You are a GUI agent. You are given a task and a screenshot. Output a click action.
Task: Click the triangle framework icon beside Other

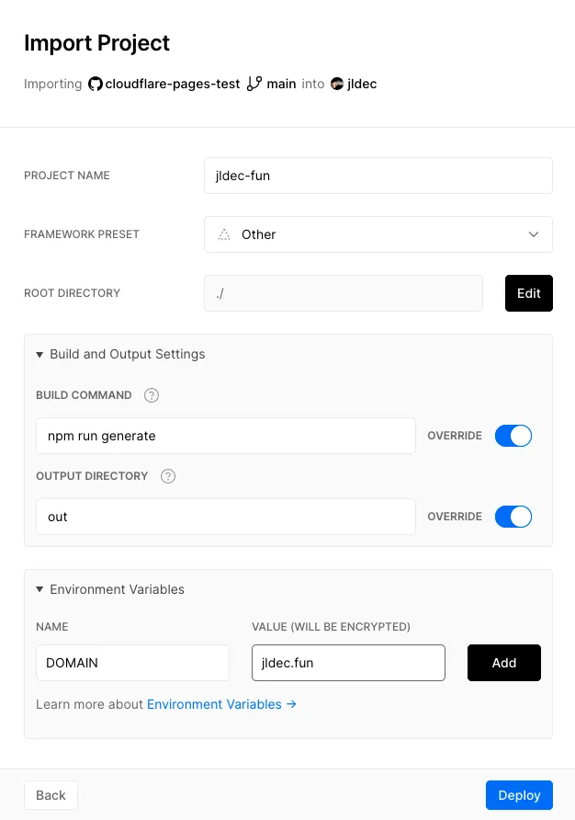click(224, 234)
